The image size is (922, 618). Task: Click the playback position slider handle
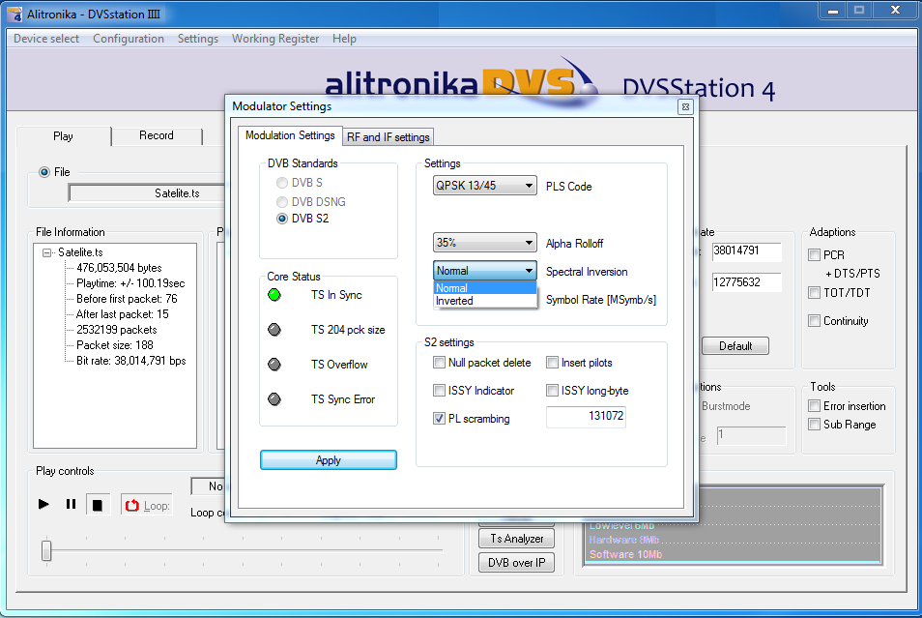(46, 550)
